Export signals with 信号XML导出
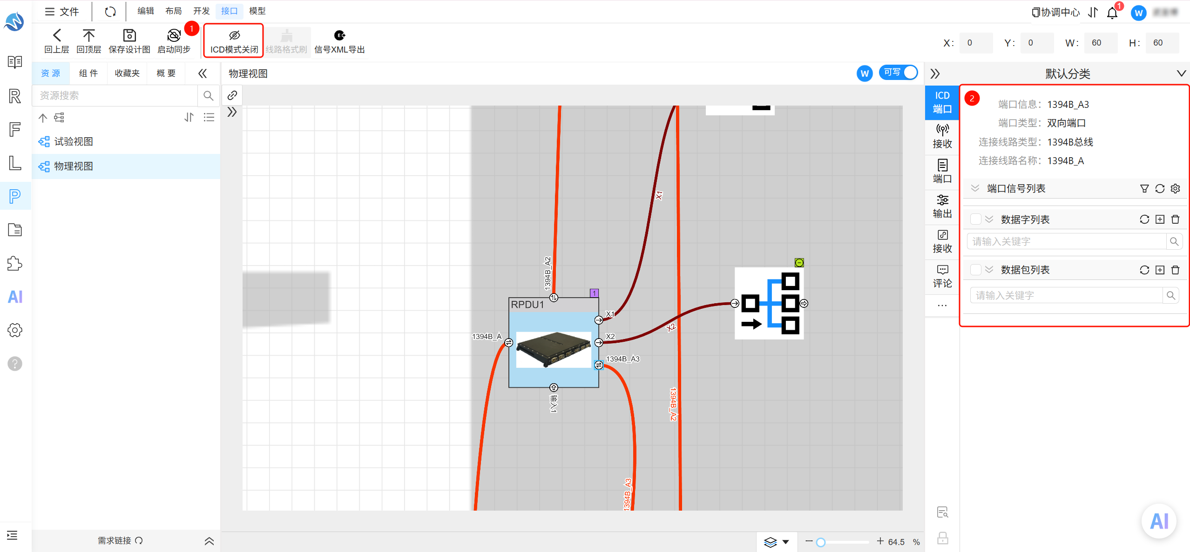 tap(339, 41)
